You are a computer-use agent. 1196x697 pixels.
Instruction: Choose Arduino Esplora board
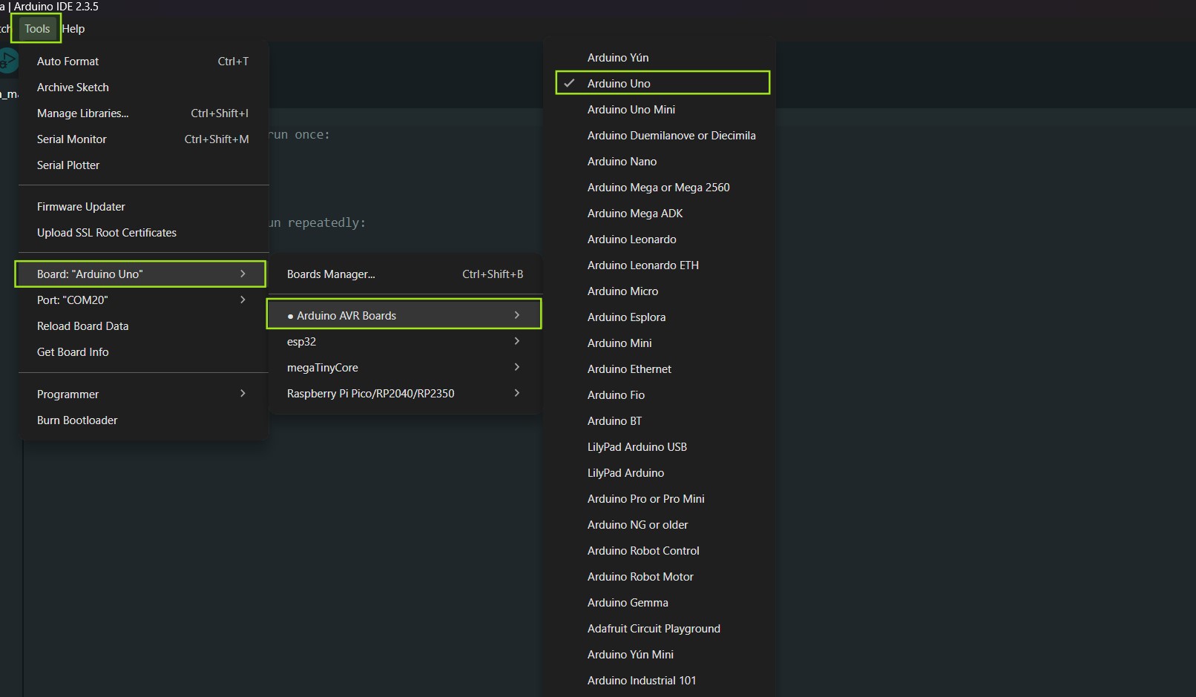(660, 317)
